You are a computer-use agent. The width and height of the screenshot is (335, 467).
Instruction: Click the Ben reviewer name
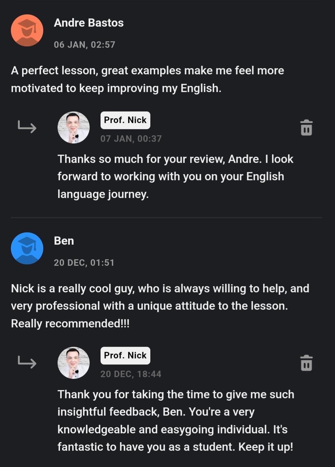64,241
